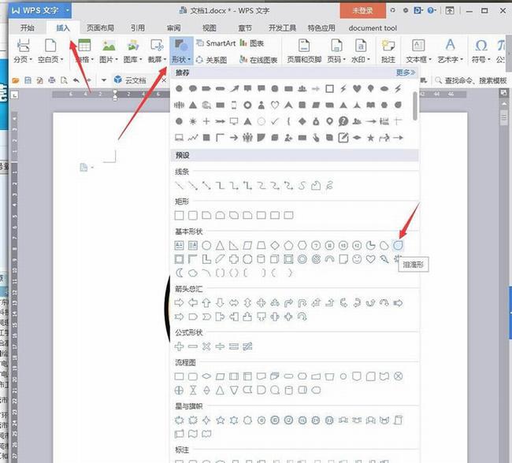
Task: Choose the flowchart collate shape
Action: (x=193, y=391)
